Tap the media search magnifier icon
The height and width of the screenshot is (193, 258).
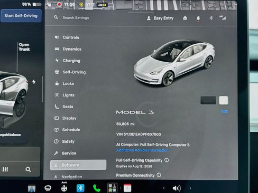pyautogui.click(x=28, y=169)
